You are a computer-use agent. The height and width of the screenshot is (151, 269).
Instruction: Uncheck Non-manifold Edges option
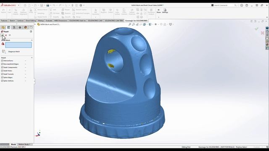click(2, 64)
